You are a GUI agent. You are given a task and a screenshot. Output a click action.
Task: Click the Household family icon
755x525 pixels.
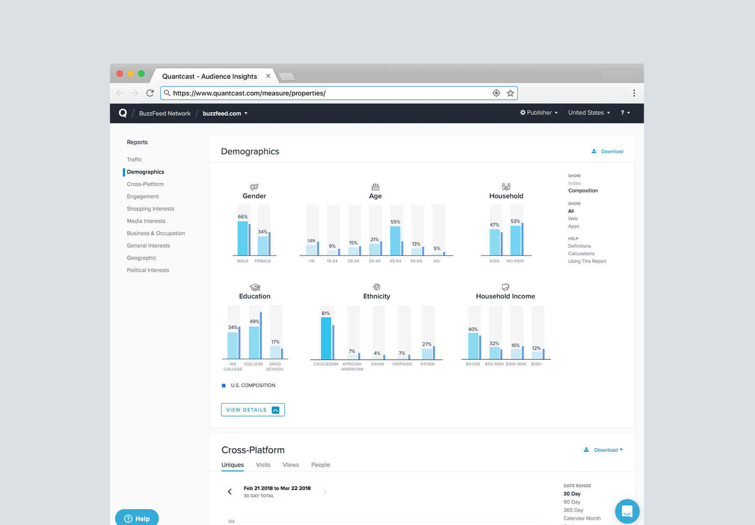tap(506, 187)
